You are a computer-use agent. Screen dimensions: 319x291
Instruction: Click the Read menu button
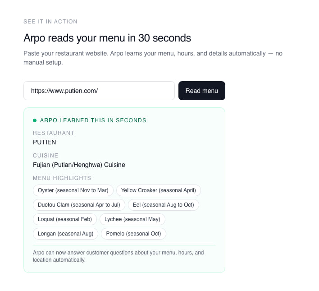201,91
